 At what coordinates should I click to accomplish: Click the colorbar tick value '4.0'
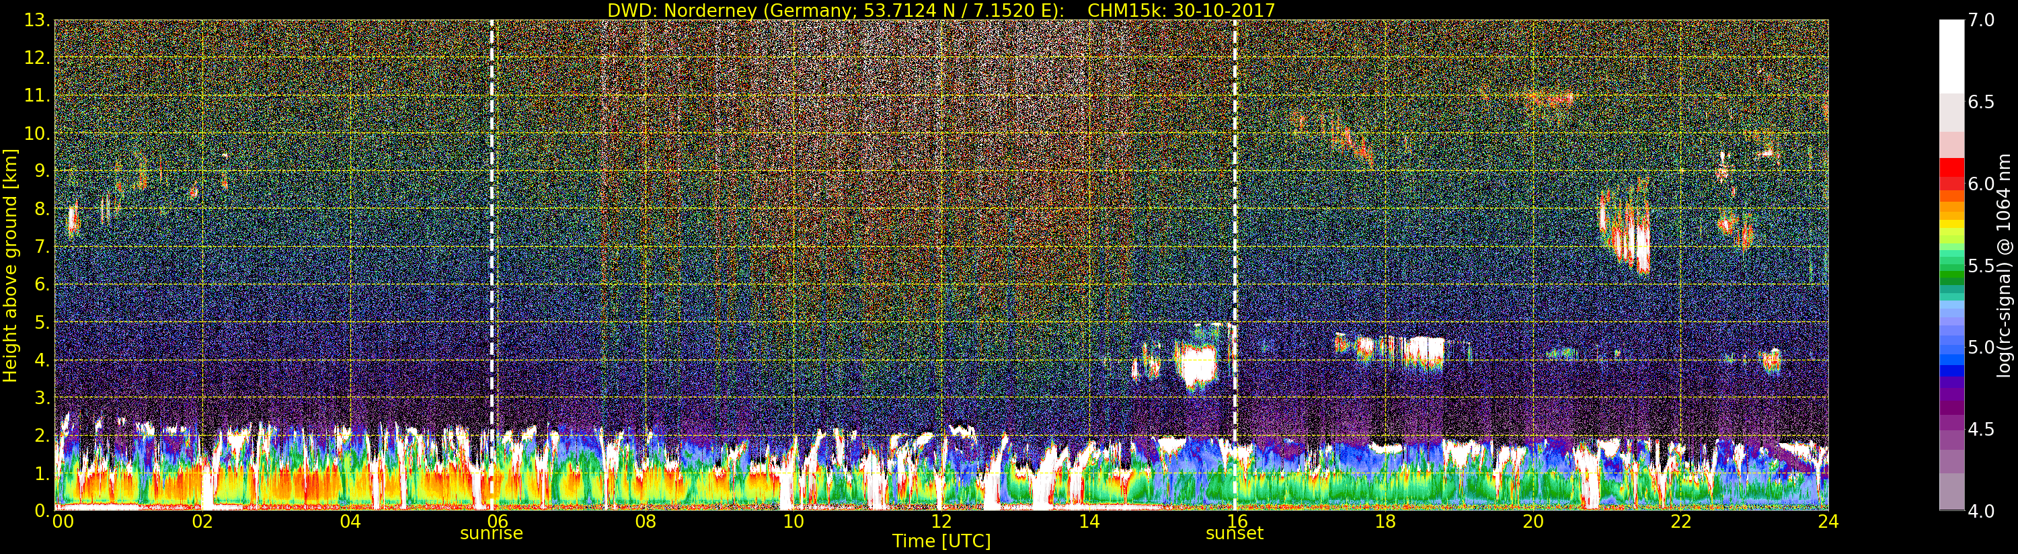click(x=1981, y=511)
